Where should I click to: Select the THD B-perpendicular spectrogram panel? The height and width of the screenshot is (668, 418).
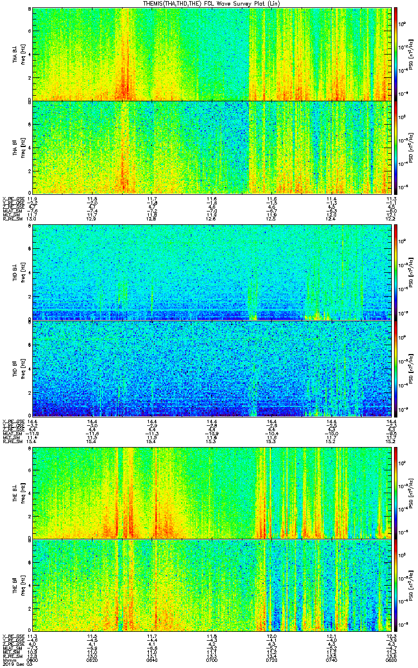tap(211, 272)
